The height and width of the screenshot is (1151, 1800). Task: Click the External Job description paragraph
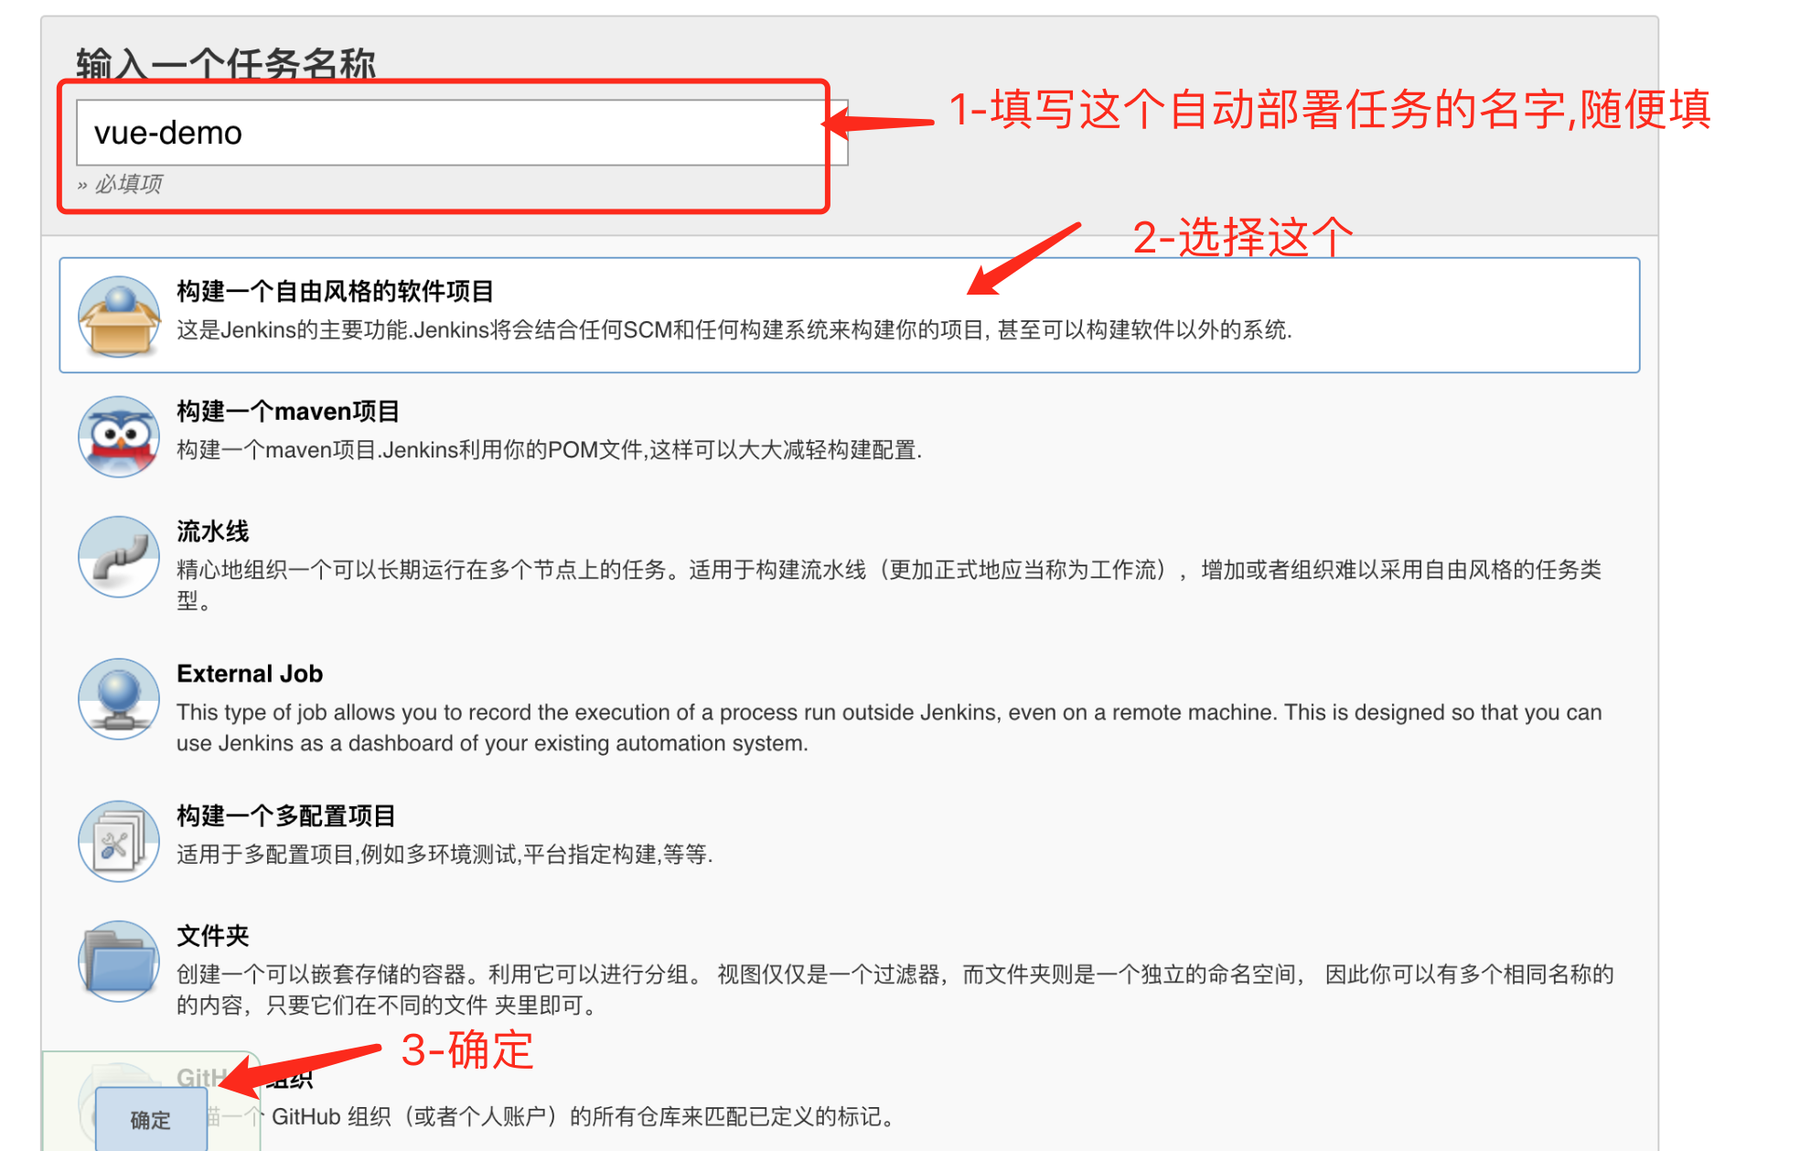(889, 727)
